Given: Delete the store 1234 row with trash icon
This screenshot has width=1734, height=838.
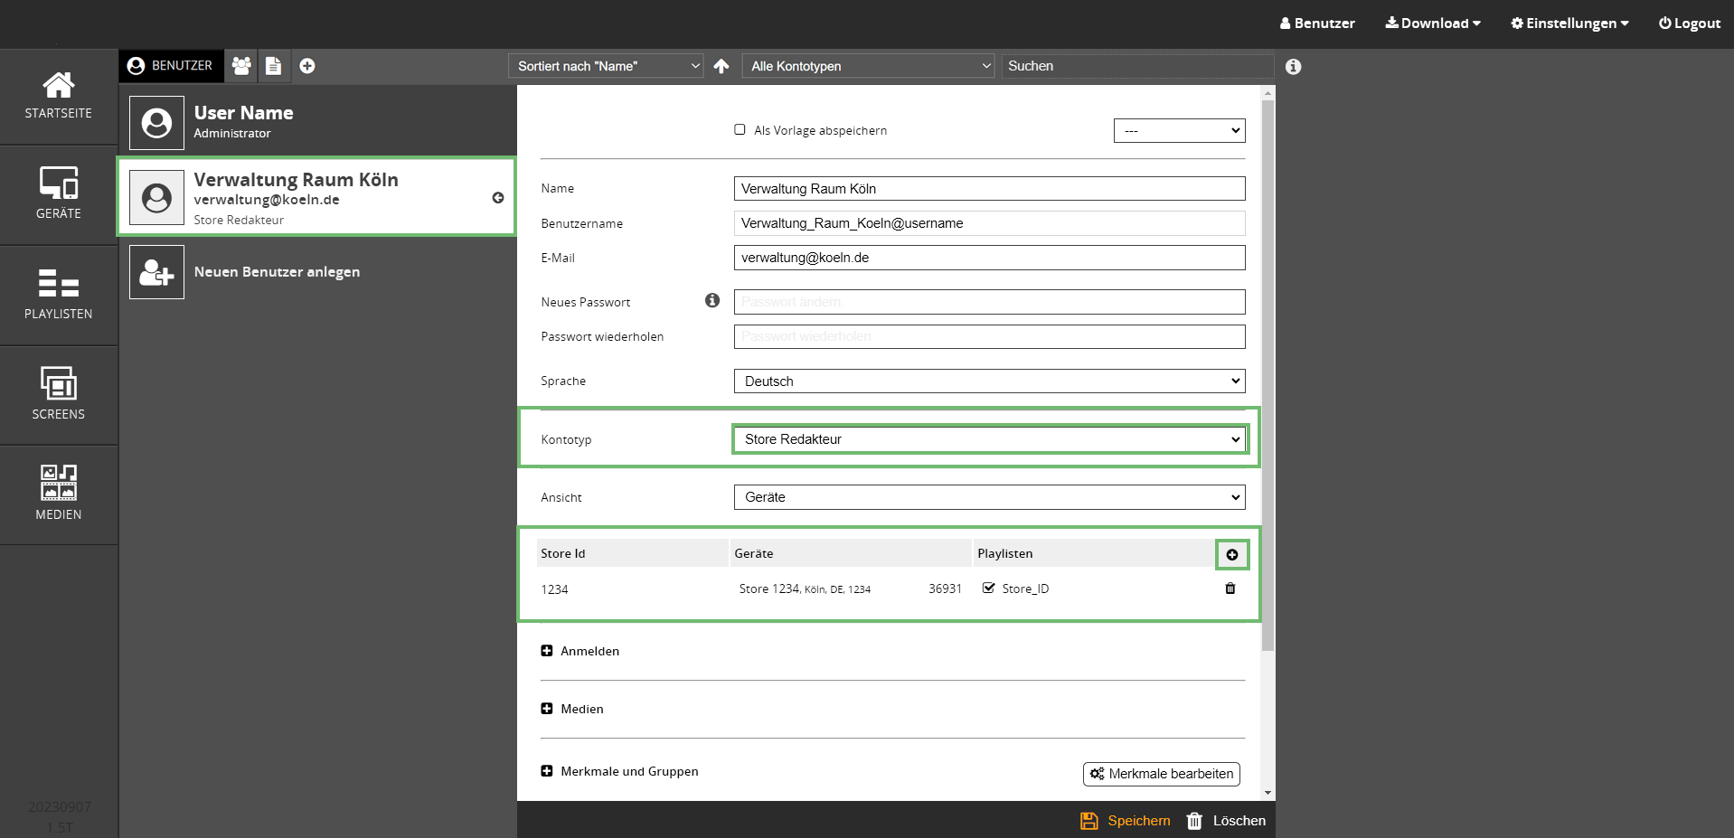Looking at the screenshot, I should (x=1230, y=588).
